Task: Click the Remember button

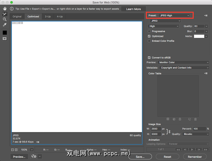Action: click(x=195, y=157)
